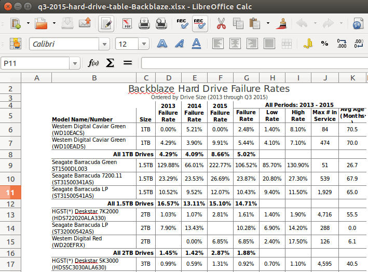
Task: Click the Undo arrow
Action: click(x=302, y=23)
